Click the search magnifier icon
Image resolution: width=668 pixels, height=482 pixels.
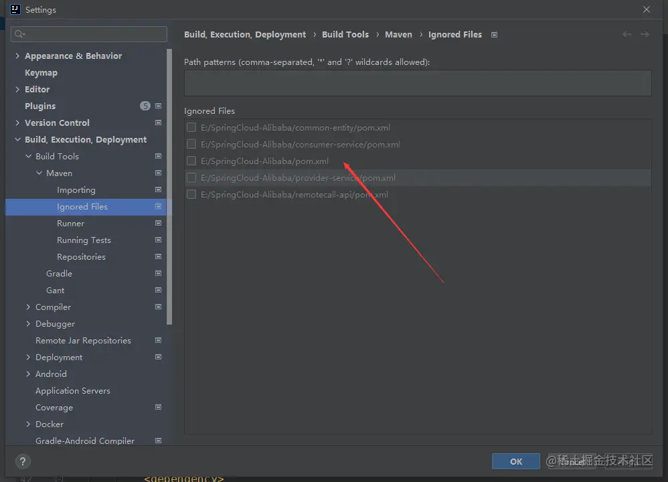[x=19, y=34]
